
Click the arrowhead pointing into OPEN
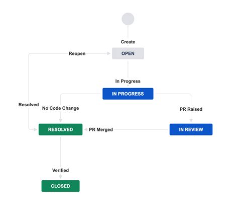(x=108, y=53)
